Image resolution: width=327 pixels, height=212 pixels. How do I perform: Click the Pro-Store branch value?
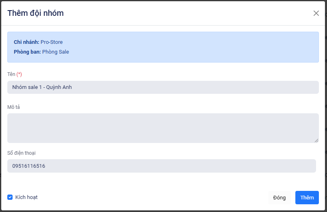[52, 42]
